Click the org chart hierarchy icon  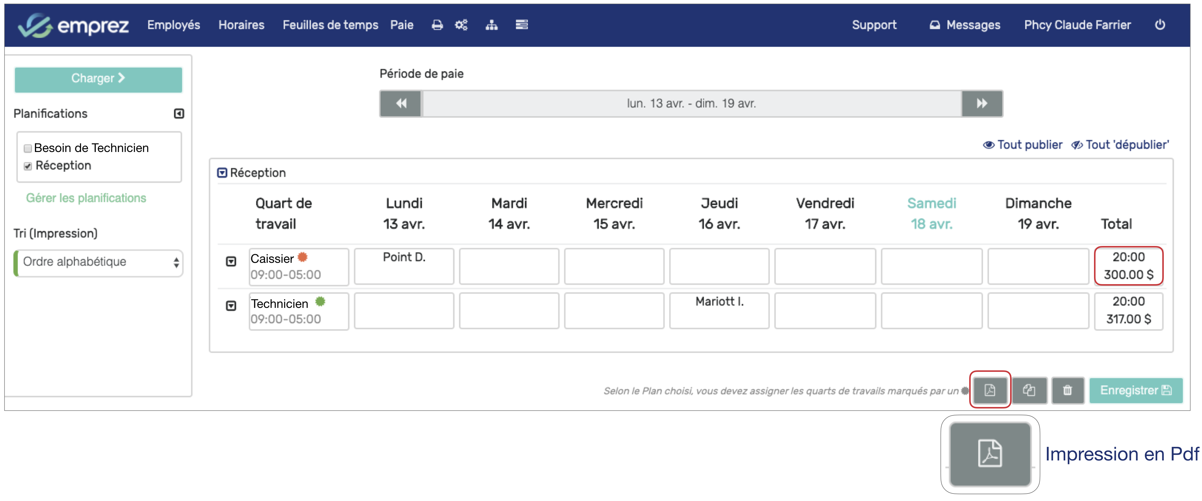(x=491, y=25)
